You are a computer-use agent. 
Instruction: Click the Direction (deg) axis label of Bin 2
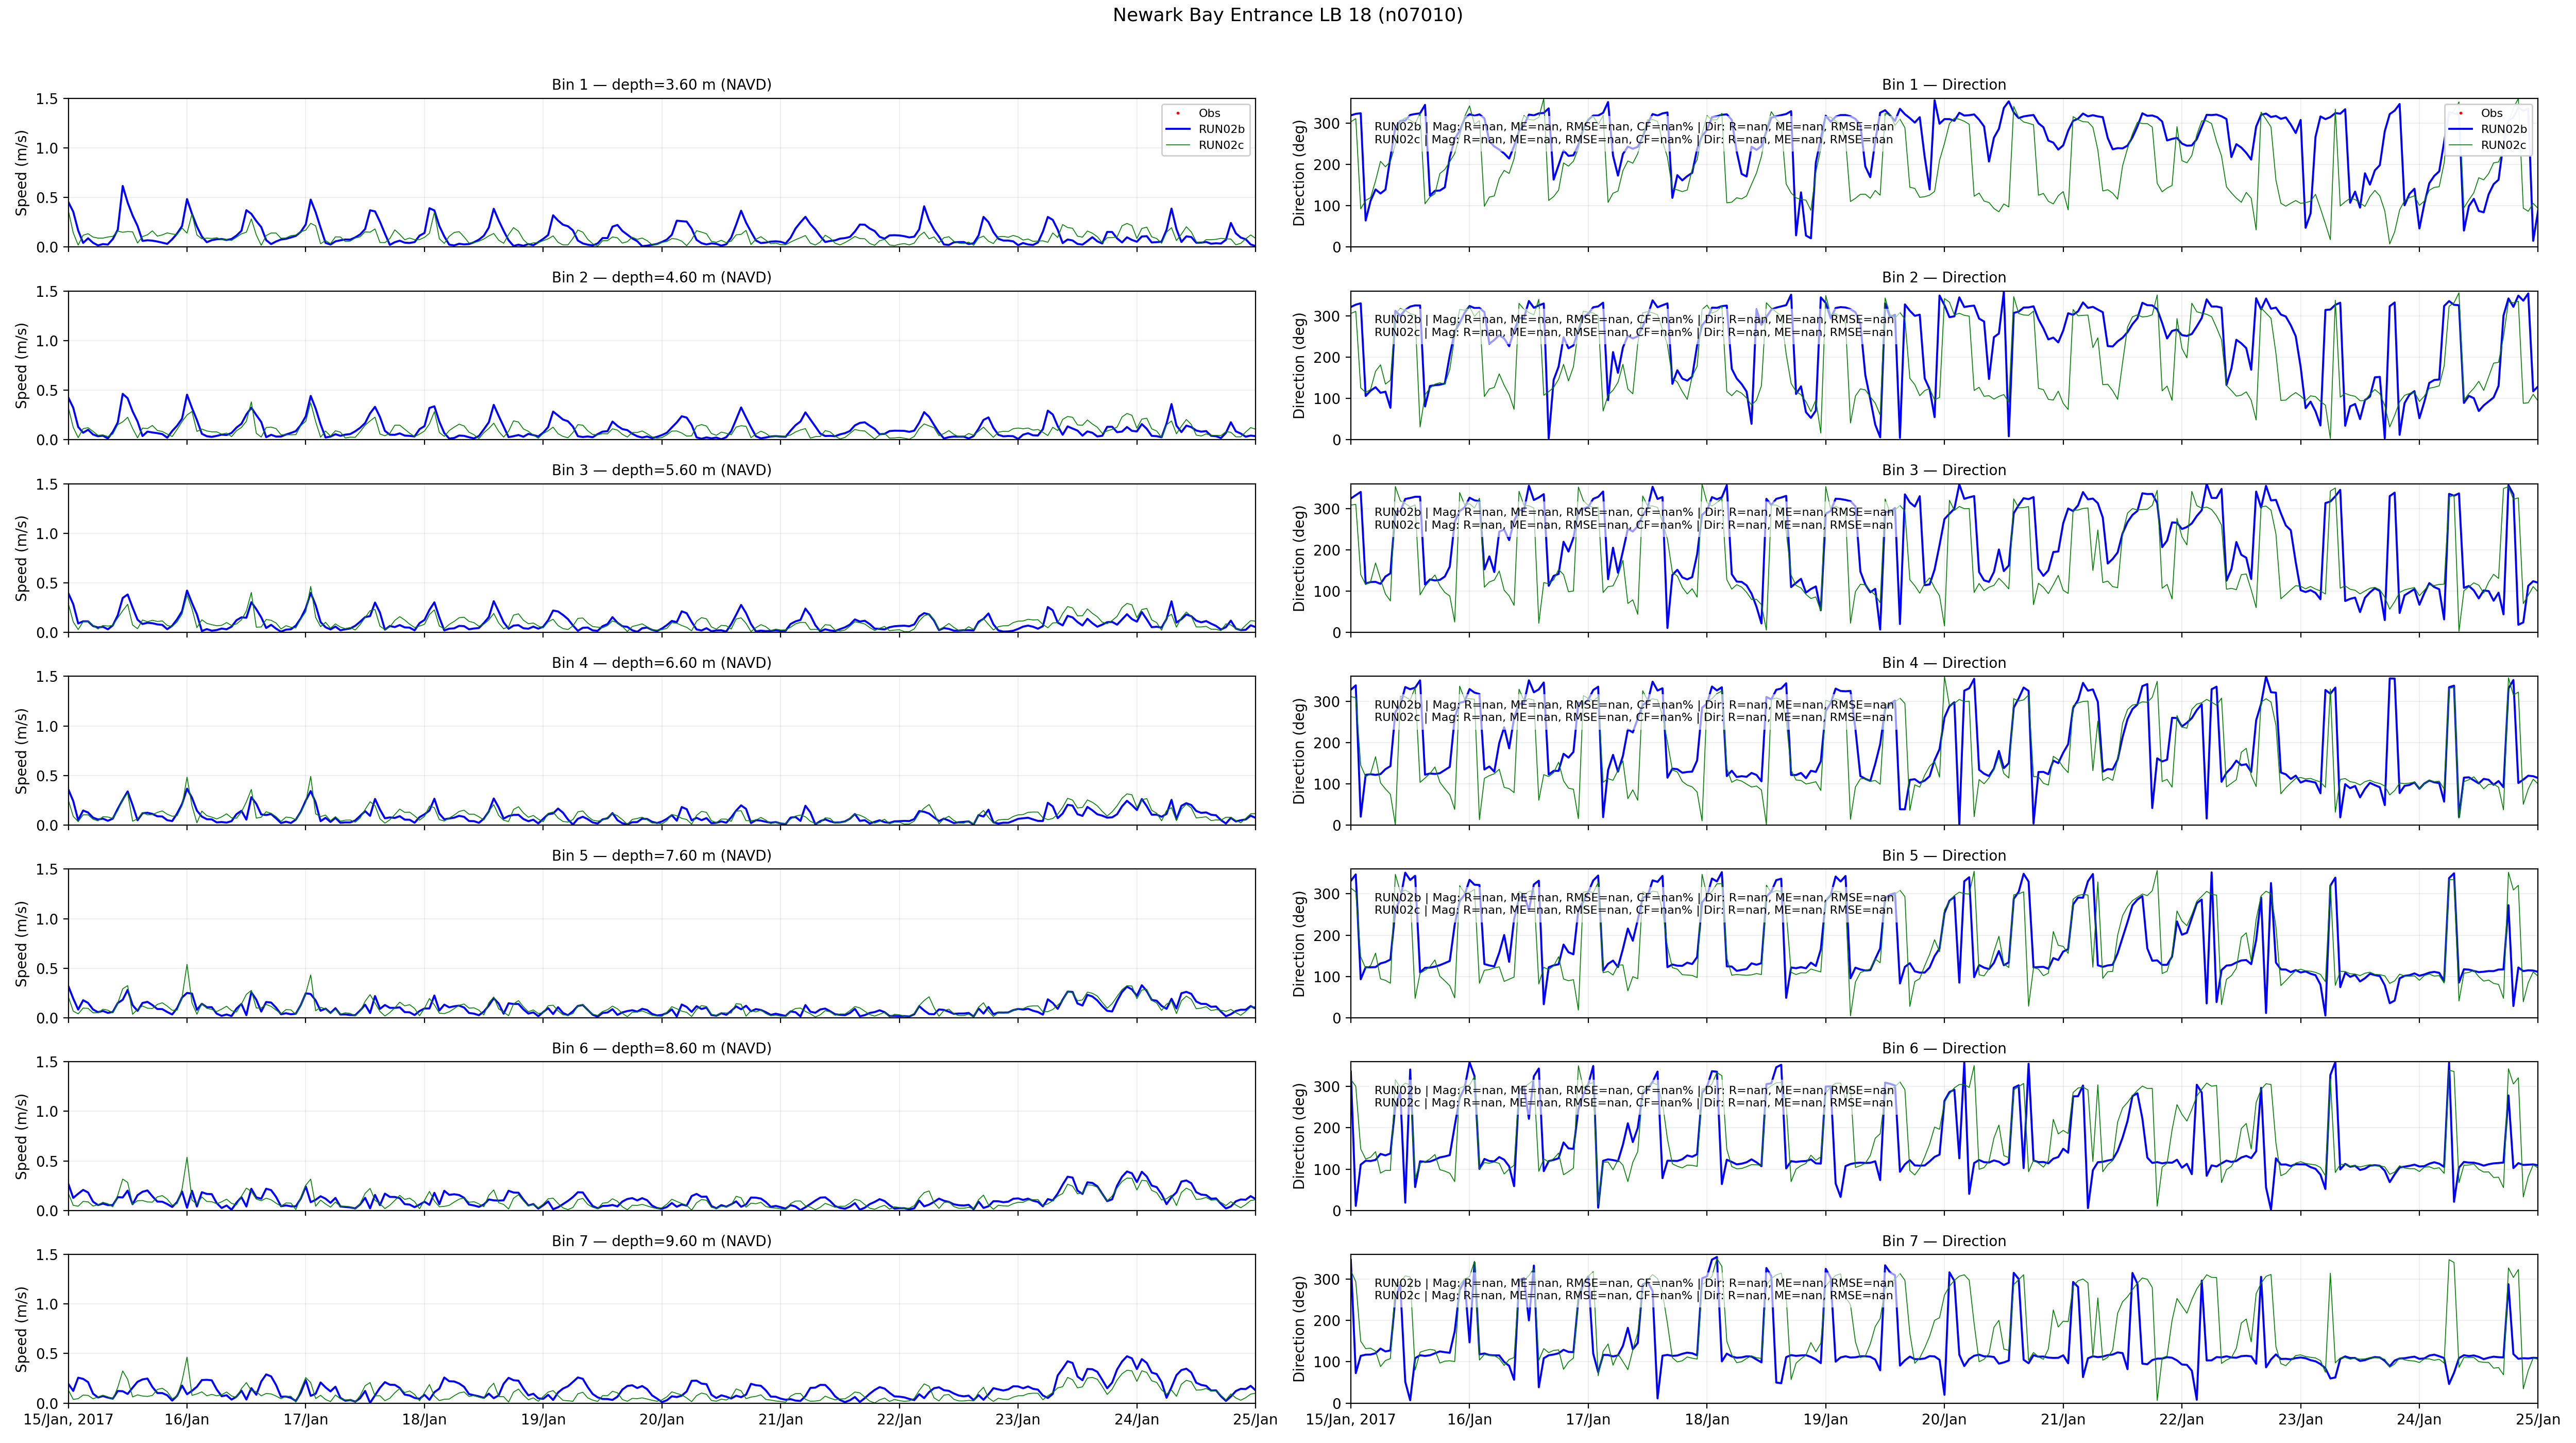[x=1300, y=365]
